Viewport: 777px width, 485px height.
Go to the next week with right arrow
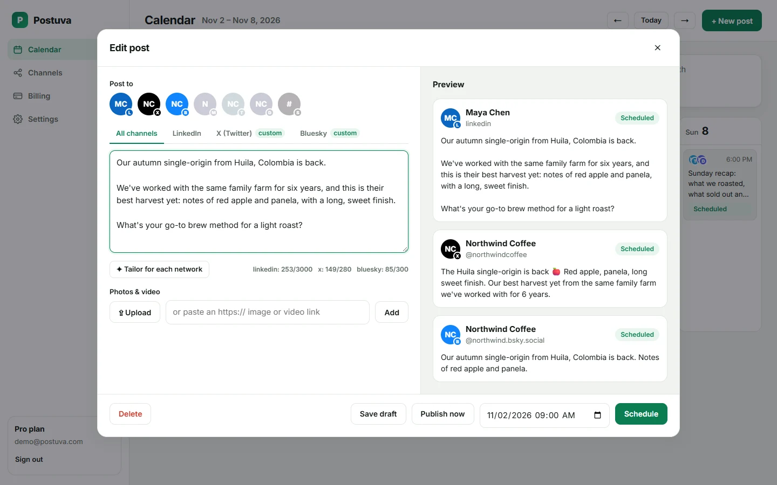pos(685,20)
